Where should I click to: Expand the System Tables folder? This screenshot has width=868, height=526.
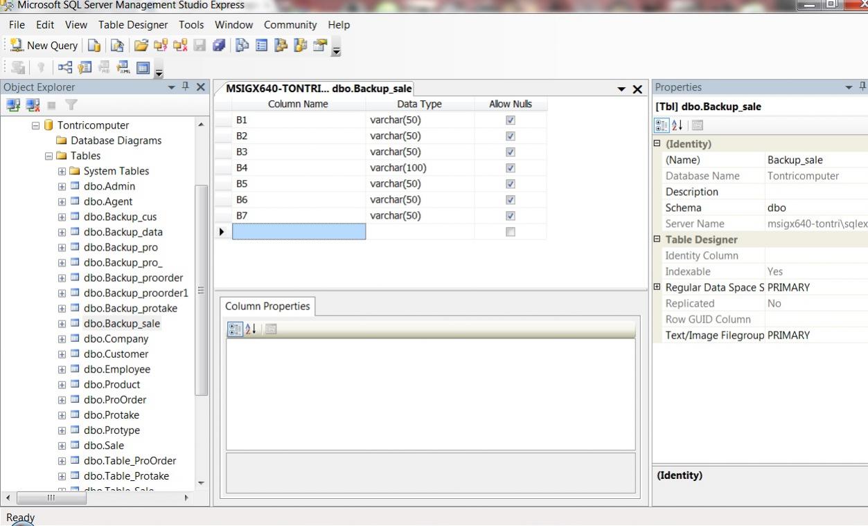tap(62, 171)
